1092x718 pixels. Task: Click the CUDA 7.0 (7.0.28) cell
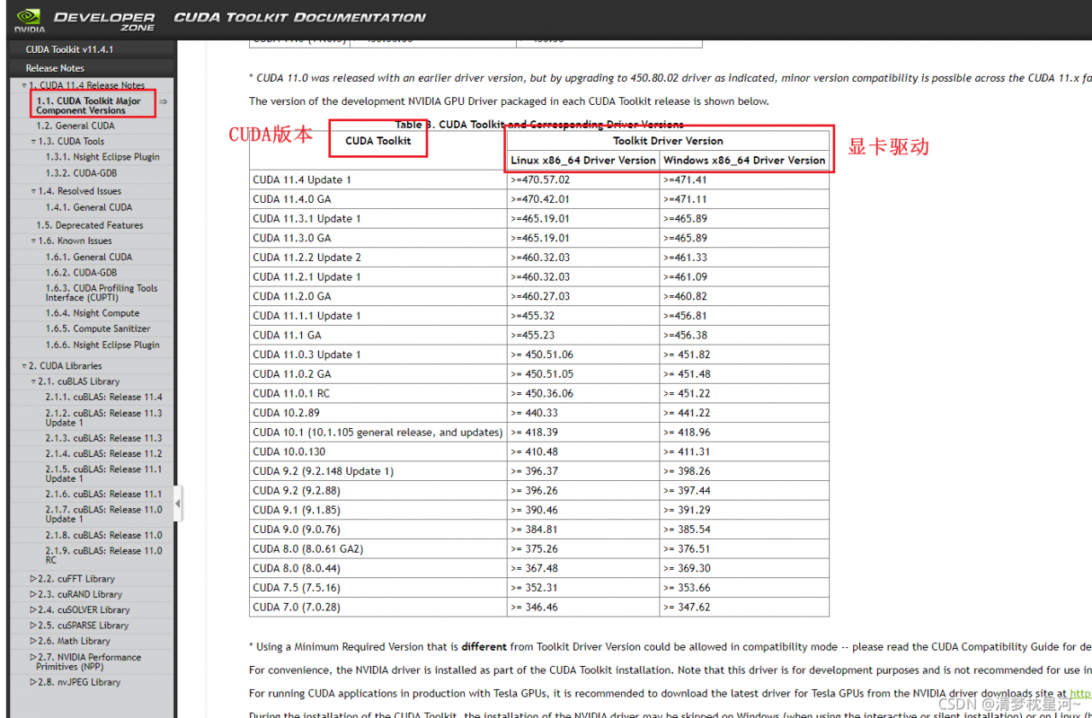(378, 607)
